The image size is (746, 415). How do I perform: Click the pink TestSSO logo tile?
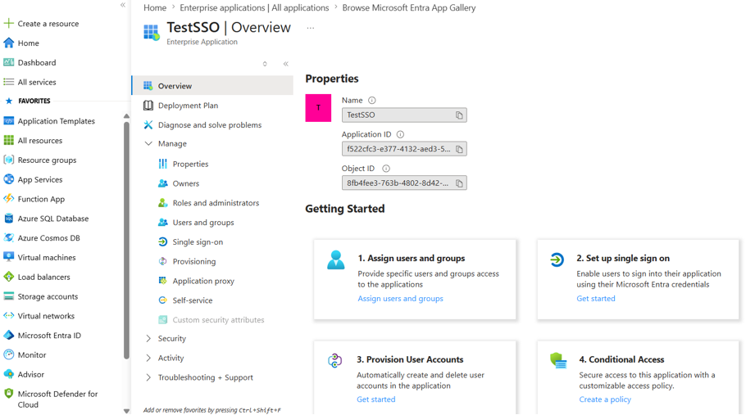pos(318,108)
